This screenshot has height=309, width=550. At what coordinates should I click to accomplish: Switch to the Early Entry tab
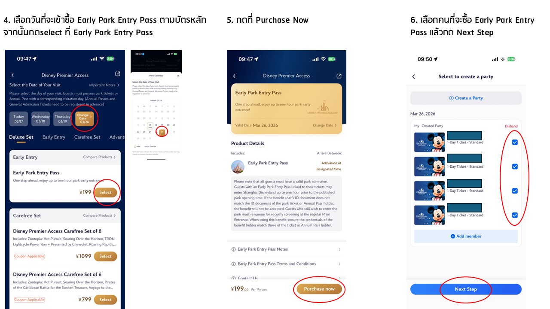[x=54, y=137]
